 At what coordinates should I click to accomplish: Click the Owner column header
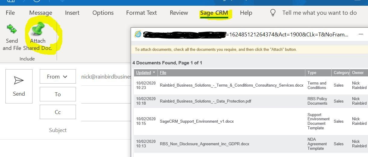coord(358,72)
